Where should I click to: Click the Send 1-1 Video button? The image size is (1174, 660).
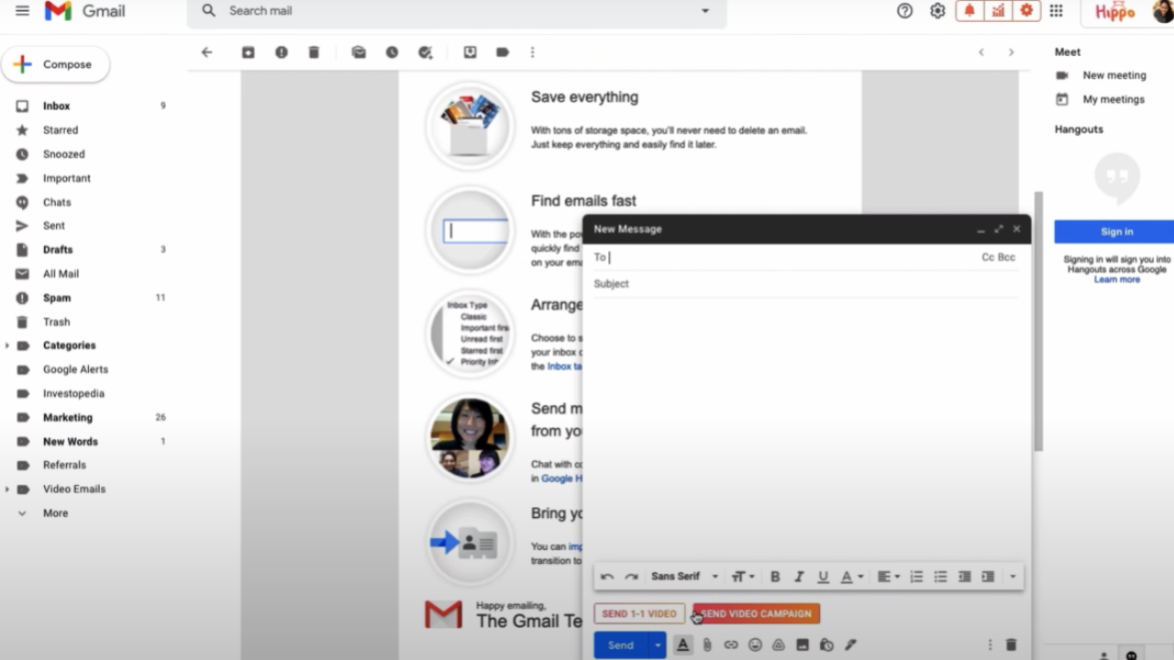(x=639, y=613)
